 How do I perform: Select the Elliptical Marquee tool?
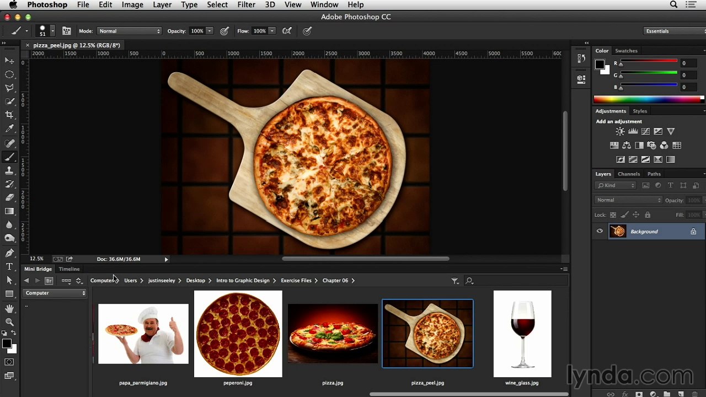(9, 74)
